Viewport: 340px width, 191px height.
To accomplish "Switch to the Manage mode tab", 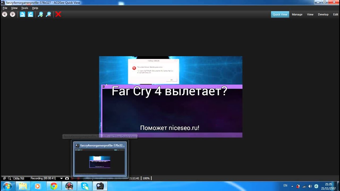I will point(297,14).
